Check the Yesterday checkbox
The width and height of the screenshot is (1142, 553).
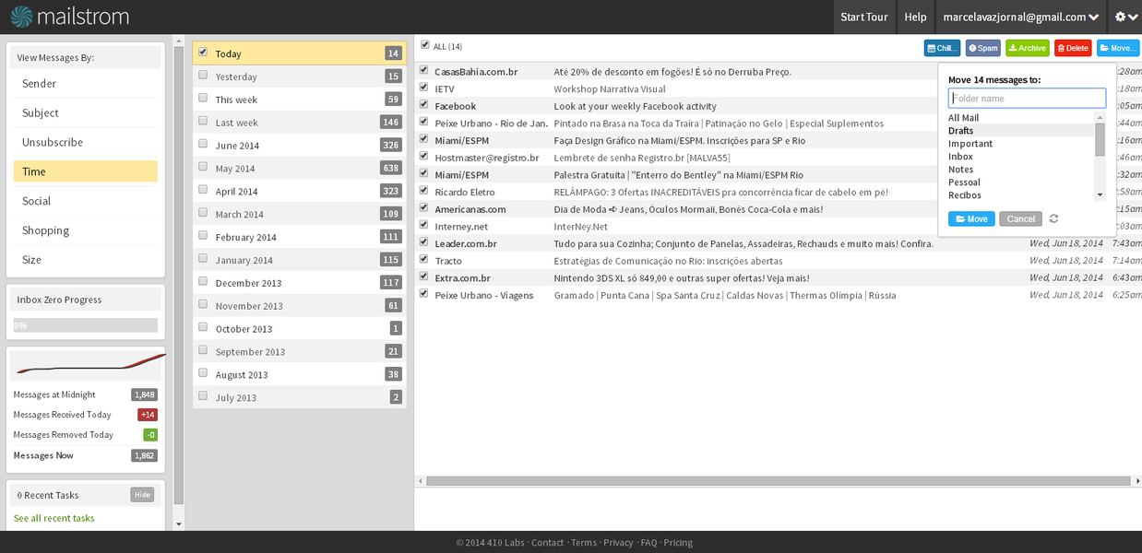pos(203,76)
